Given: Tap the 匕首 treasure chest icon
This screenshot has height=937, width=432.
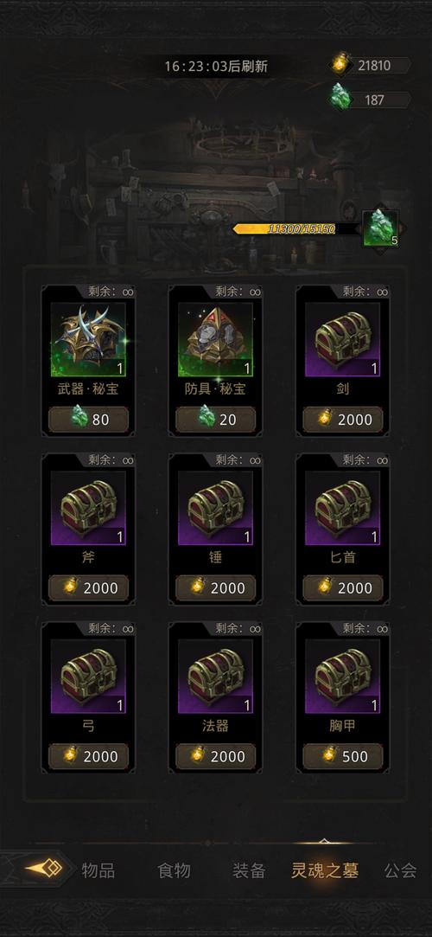Looking at the screenshot, I should tap(342, 507).
